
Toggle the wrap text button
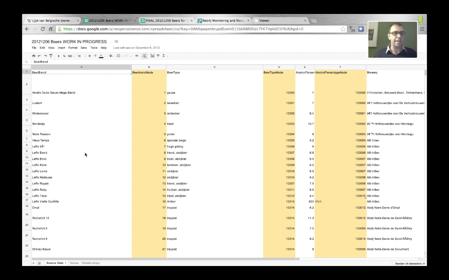click(x=145, y=56)
